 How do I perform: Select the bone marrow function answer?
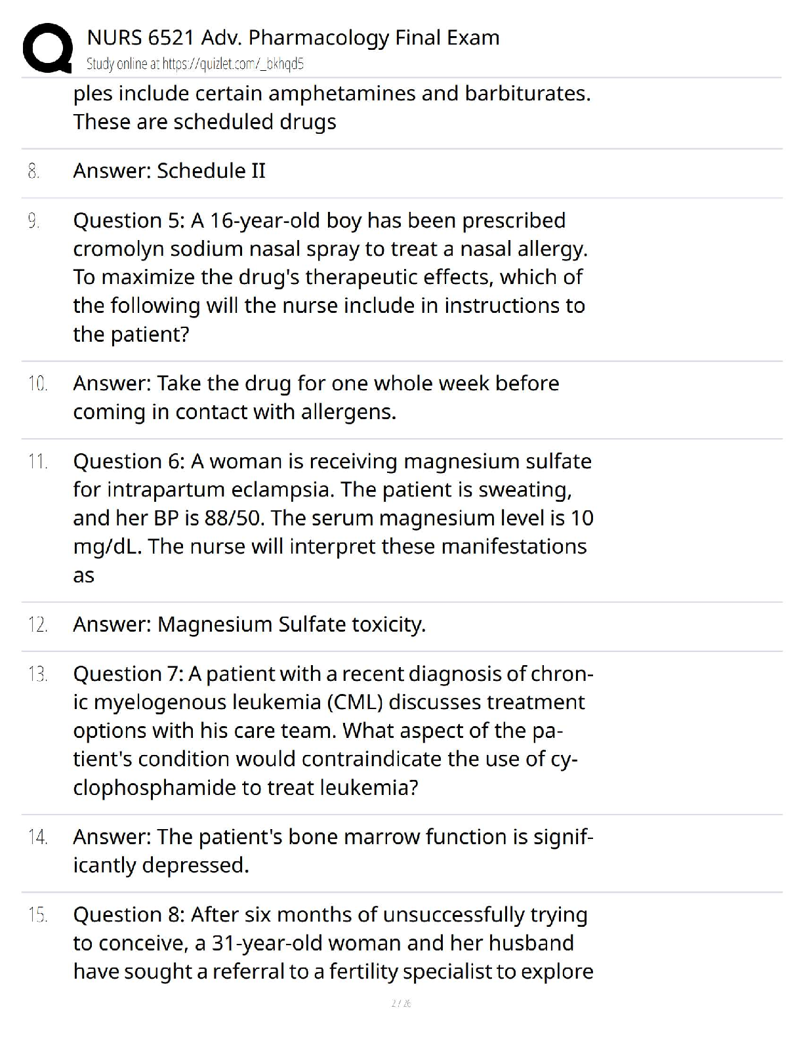click(333, 851)
